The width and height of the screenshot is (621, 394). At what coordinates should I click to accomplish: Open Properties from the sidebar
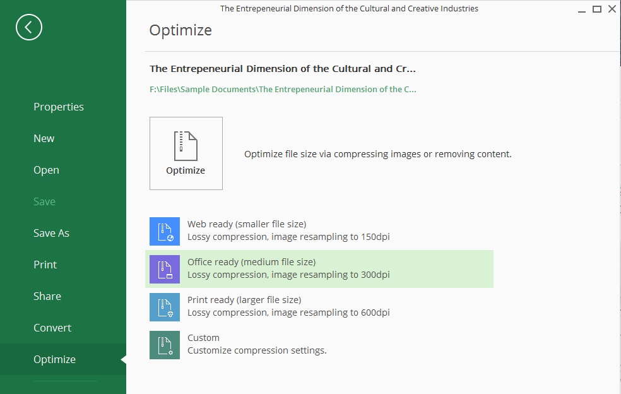58,107
